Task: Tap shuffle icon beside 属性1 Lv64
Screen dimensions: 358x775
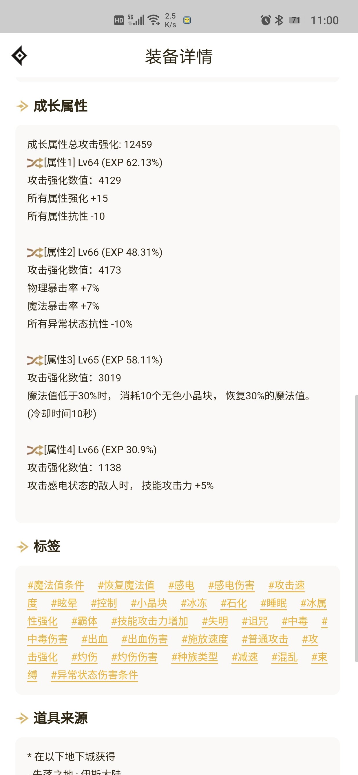Action: tap(35, 163)
